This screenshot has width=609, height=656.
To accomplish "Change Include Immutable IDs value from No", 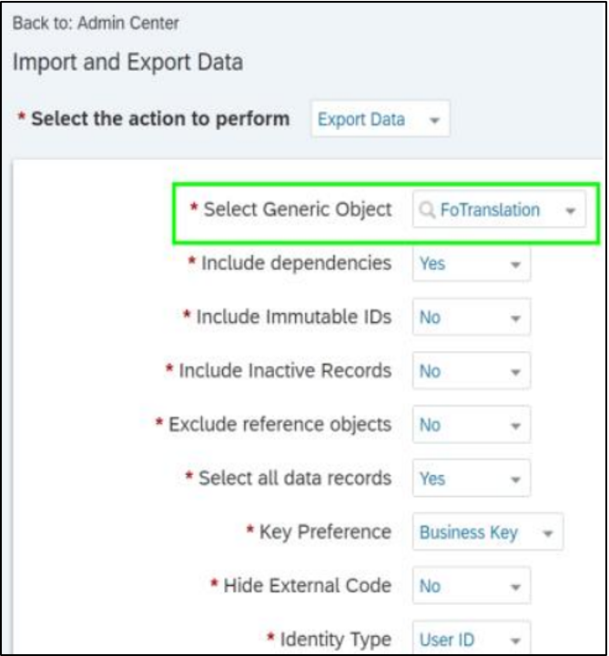I will click(472, 317).
